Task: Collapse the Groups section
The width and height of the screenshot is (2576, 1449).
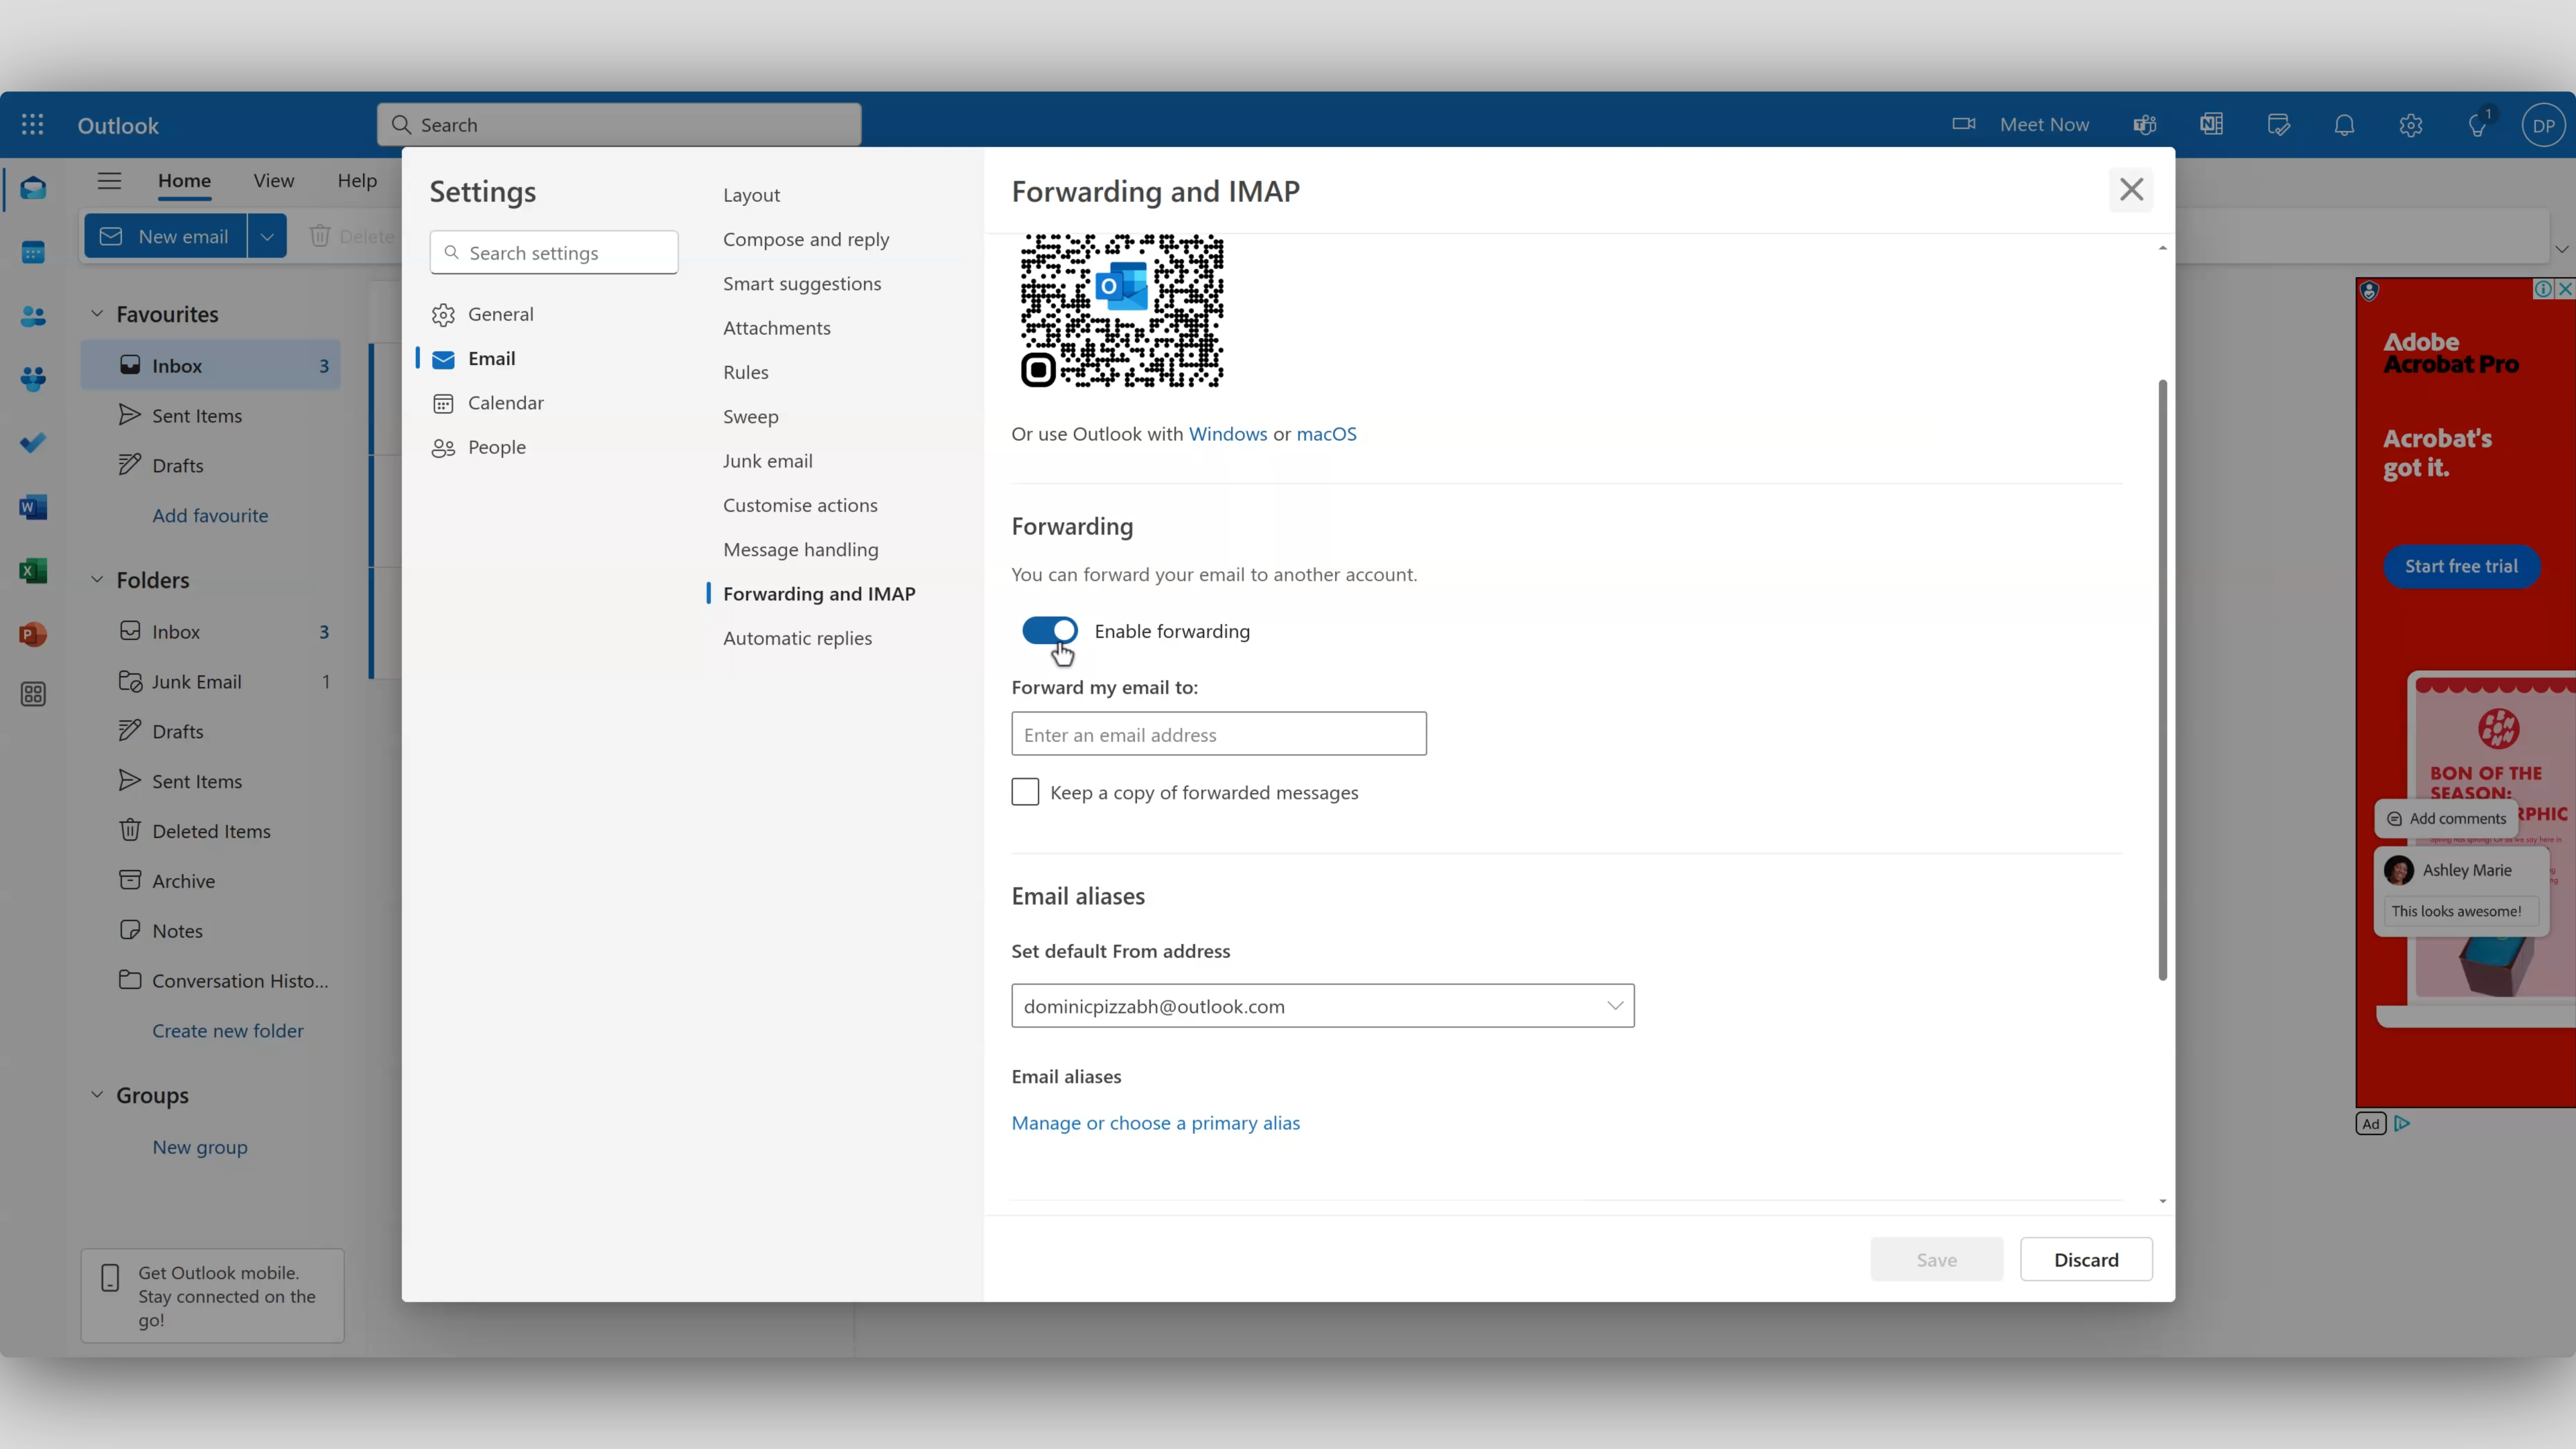Action: 97,1095
